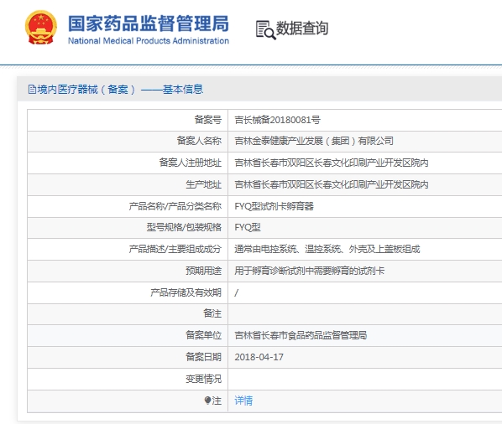Click the 数据查询 heading text

302,28
